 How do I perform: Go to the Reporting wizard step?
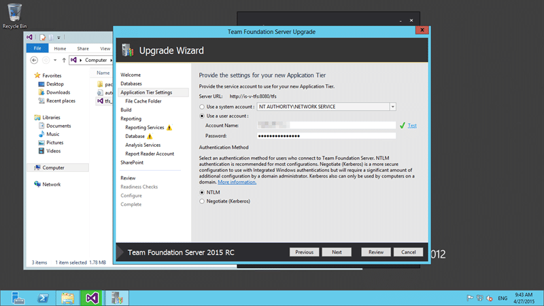tap(131, 118)
